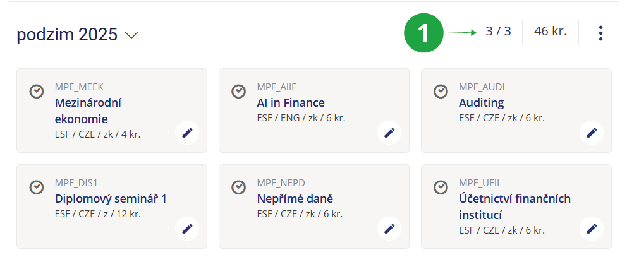This screenshot has height=257, width=627.
Task: Open the AI in Finance course link
Action: pos(291,103)
